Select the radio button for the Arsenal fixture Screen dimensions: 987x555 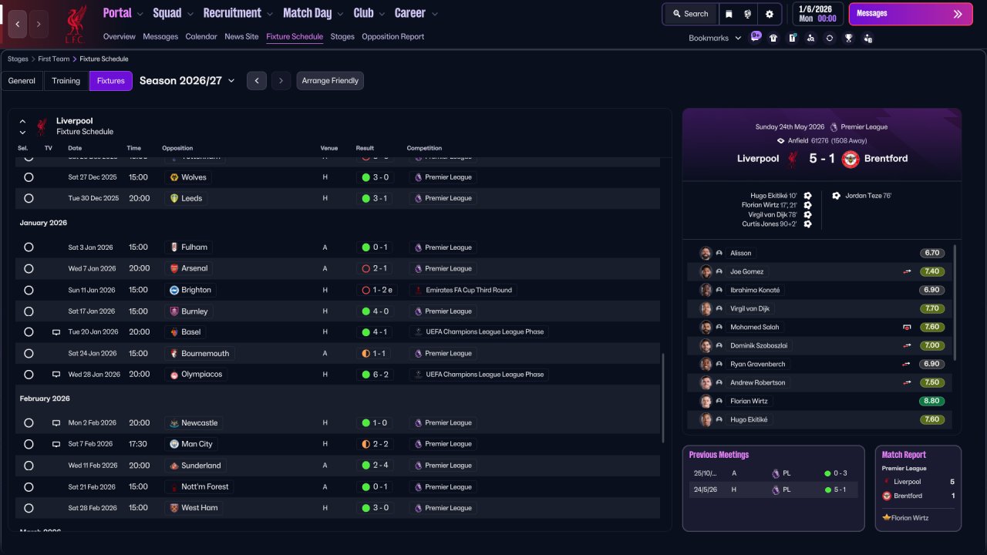pyautogui.click(x=29, y=268)
